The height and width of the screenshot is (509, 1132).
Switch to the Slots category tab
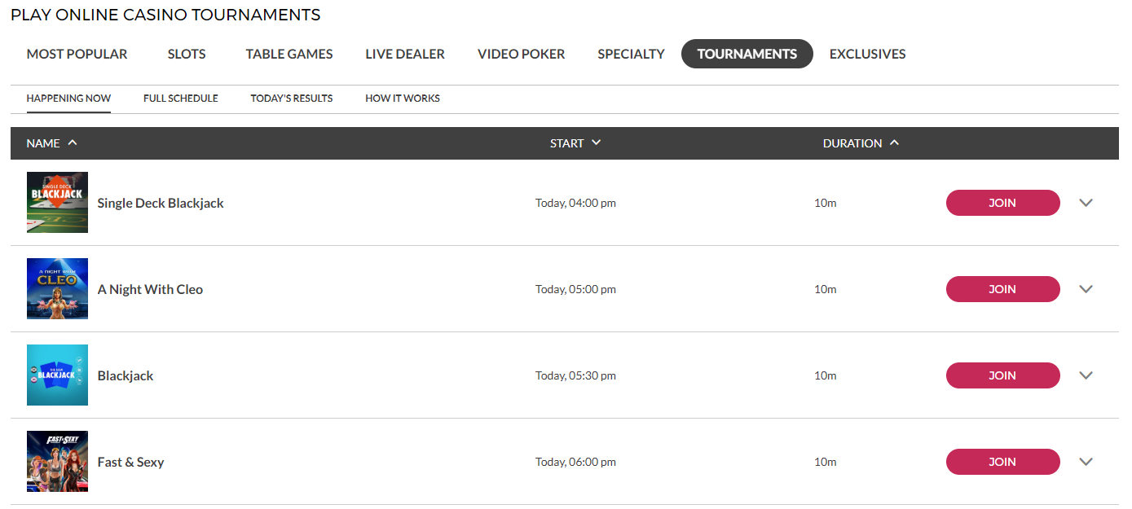(x=187, y=54)
